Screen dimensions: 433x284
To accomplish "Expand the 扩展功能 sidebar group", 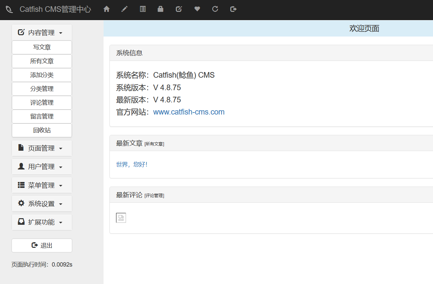I will 42,222.
